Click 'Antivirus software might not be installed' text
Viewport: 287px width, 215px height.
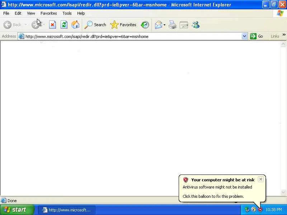click(x=217, y=187)
